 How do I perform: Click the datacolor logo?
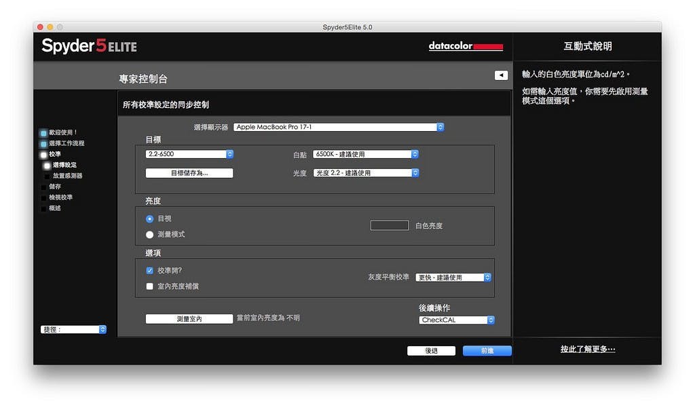(x=466, y=46)
